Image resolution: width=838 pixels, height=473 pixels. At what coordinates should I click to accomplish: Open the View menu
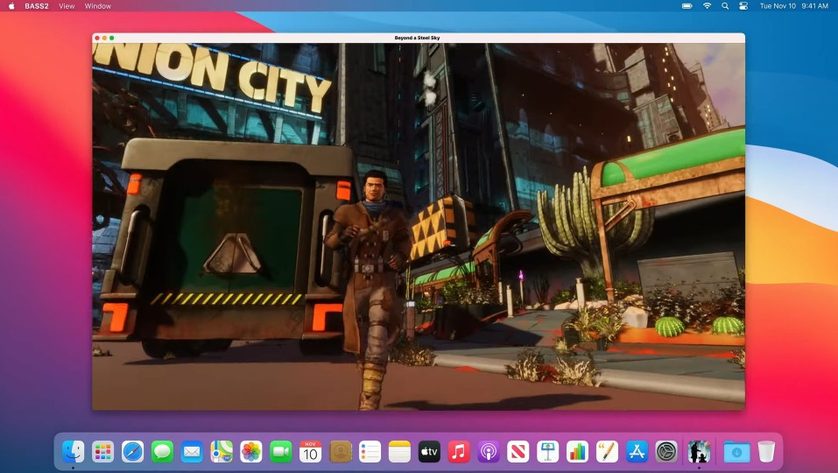[67, 6]
